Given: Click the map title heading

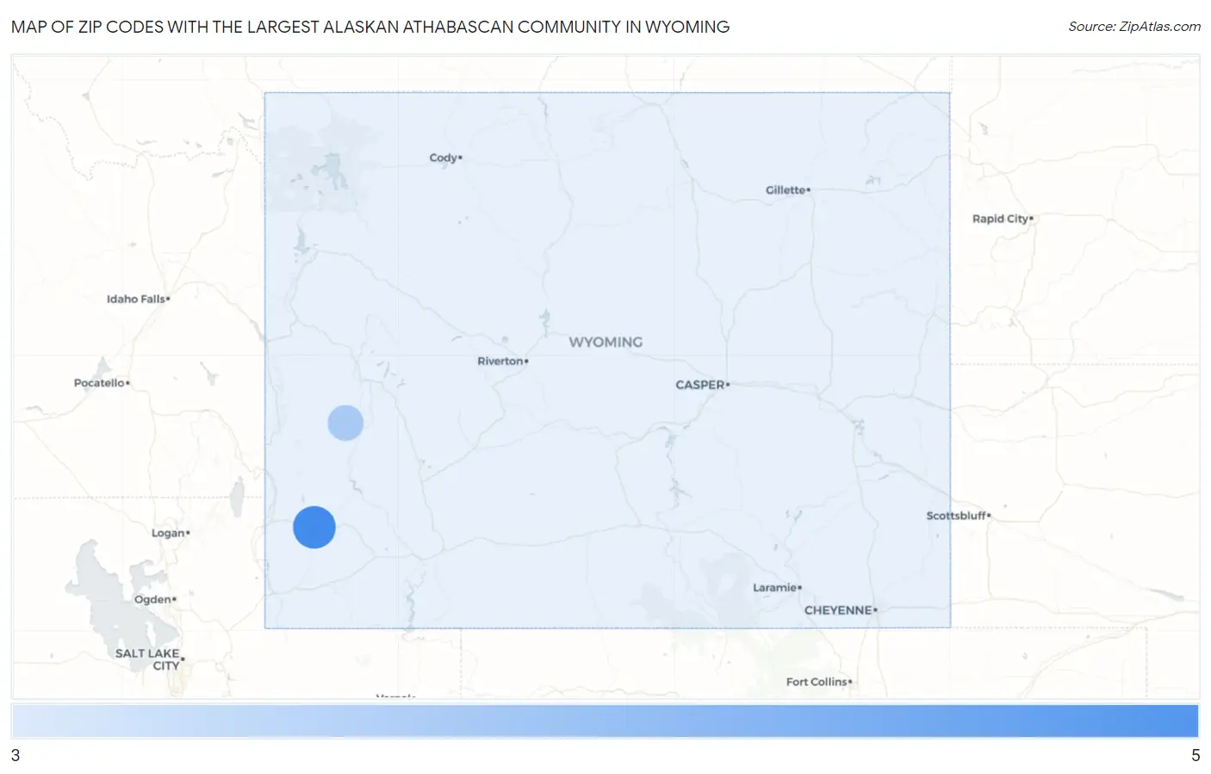Looking at the screenshot, I should pyautogui.click(x=370, y=27).
